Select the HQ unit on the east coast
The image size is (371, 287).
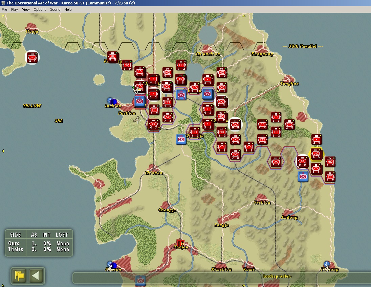pos(330,162)
